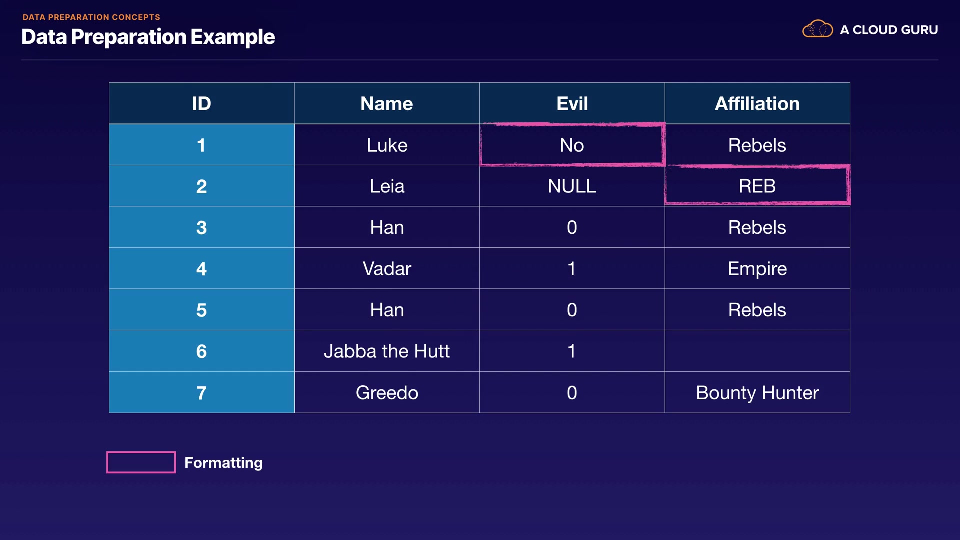
Task: Click the 'Luke' name cell
Action: [386, 145]
